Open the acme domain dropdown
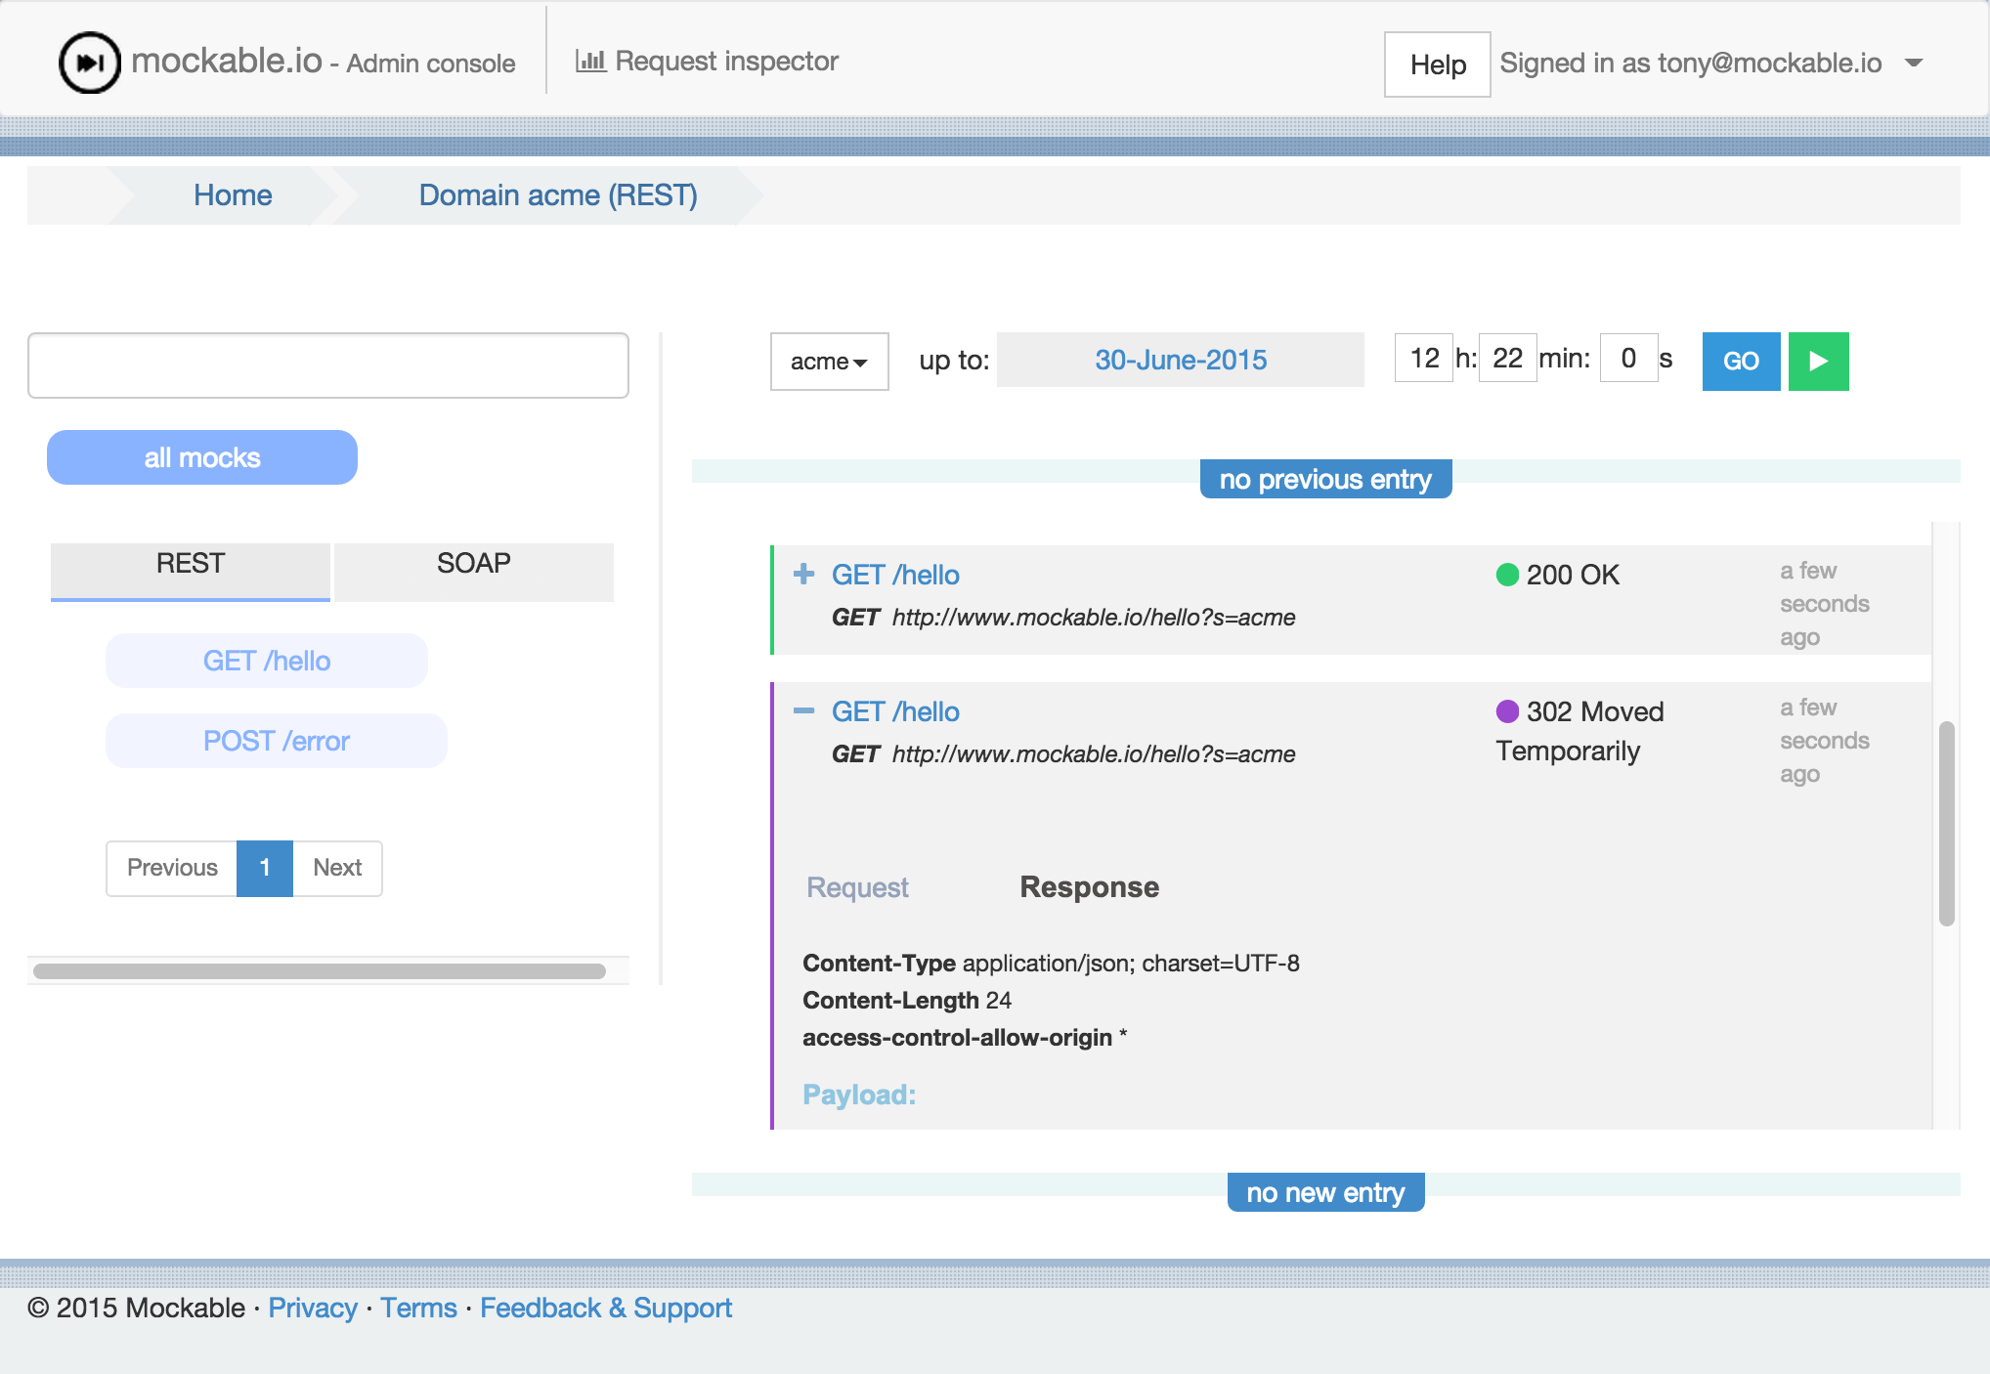The image size is (1990, 1374). click(x=829, y=362)
